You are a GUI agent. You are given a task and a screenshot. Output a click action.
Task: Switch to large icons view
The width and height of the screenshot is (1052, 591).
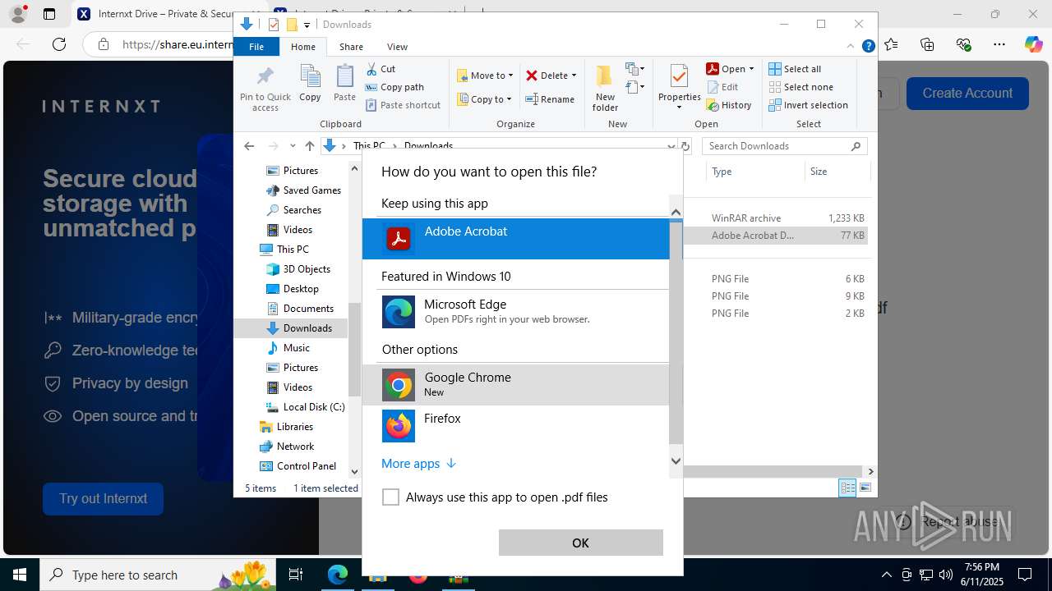(865, 488)
